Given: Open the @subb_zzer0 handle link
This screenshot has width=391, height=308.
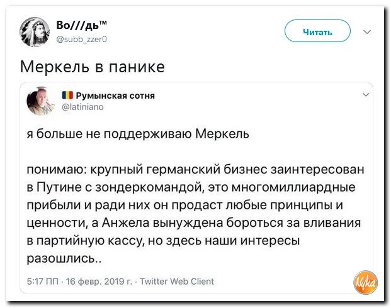Looking at the screenshot, I should pos(82,40).
